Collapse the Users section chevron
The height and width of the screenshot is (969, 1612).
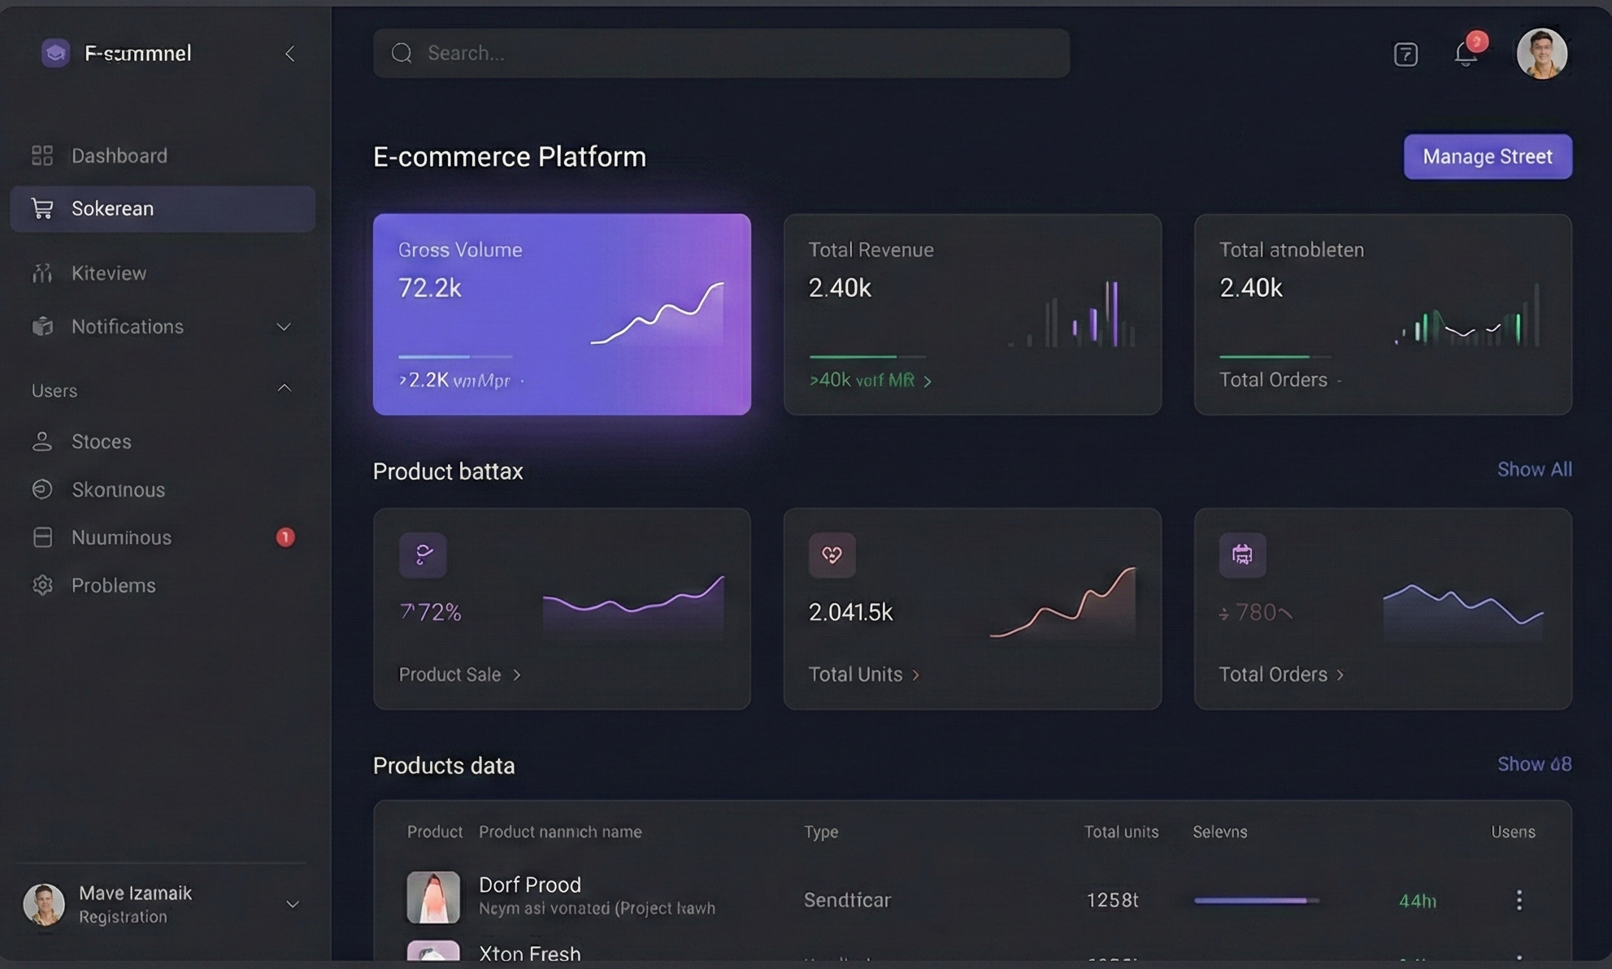pyautogui.click(x=284, y=389)
